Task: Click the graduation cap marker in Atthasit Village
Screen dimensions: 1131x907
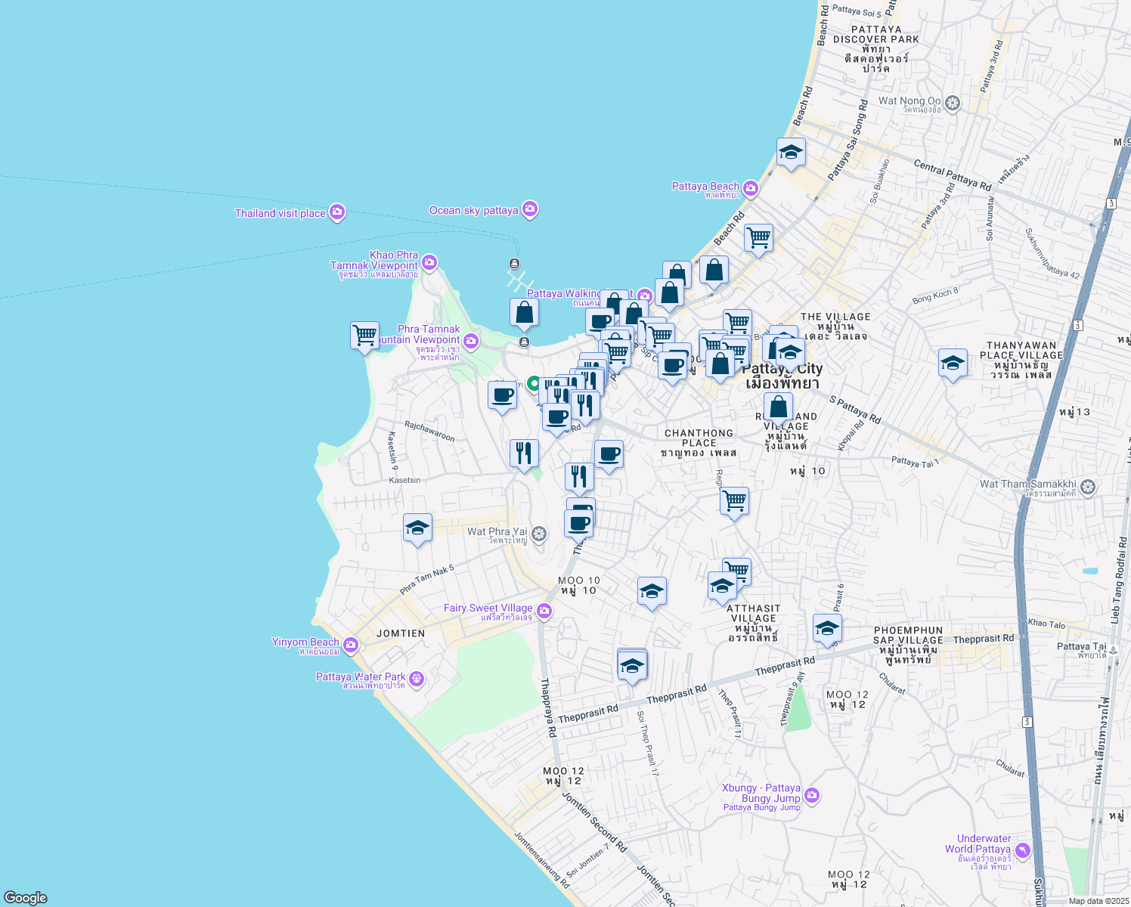Action: (723, 585)
